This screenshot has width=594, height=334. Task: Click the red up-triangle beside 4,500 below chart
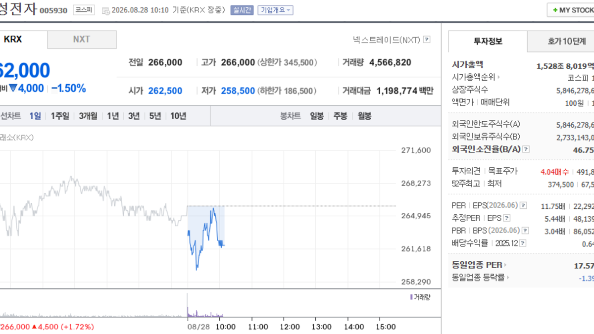(x=34, y=327)
